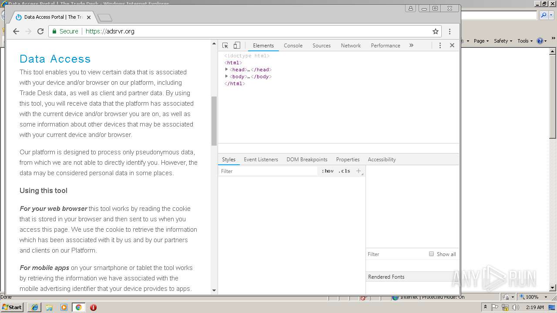
Task: Open Windows Explorer folder taskbar icon
Action: [x=49, y=307]
